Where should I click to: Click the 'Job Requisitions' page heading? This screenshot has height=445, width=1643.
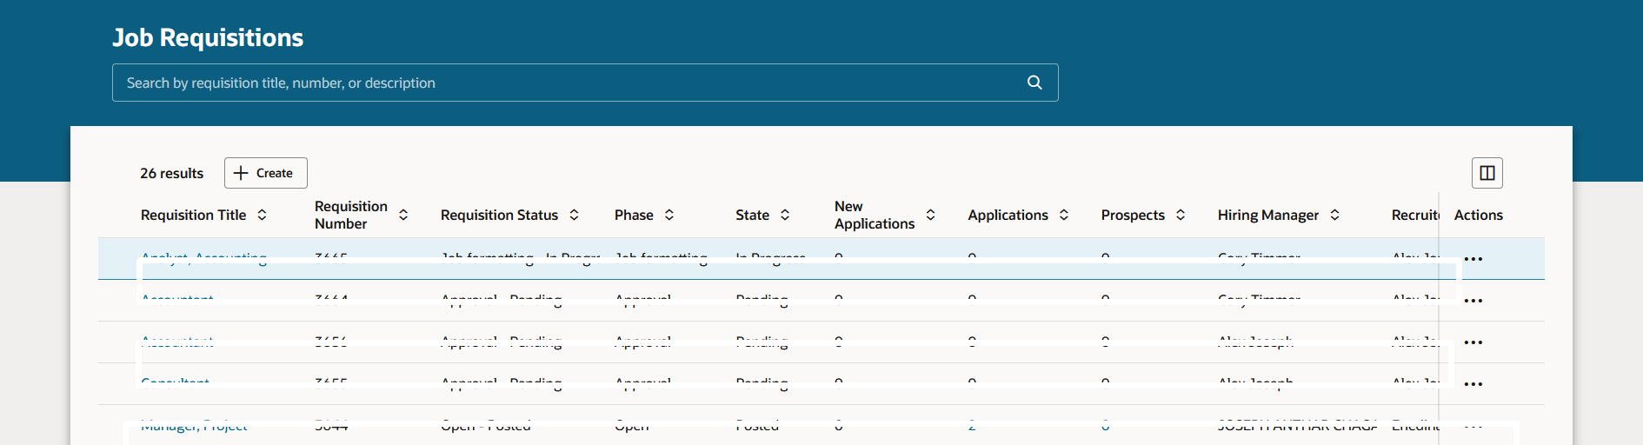[208, 37]
